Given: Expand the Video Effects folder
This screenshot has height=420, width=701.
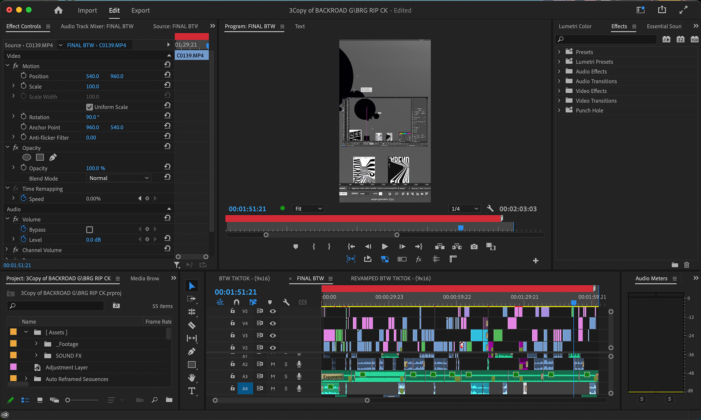Looking at the screenshot, I should [559, 91].
